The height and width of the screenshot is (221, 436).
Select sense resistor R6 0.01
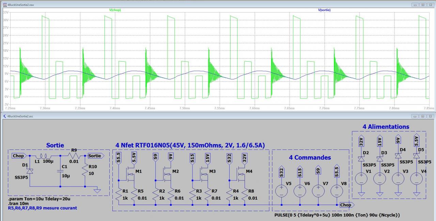pos(171,194)
